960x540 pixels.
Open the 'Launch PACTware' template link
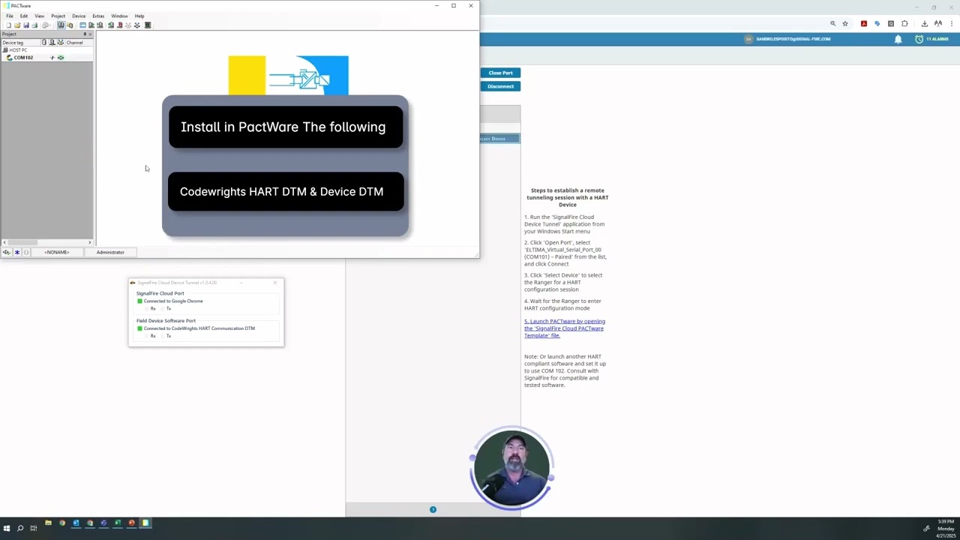click(565, 328)
